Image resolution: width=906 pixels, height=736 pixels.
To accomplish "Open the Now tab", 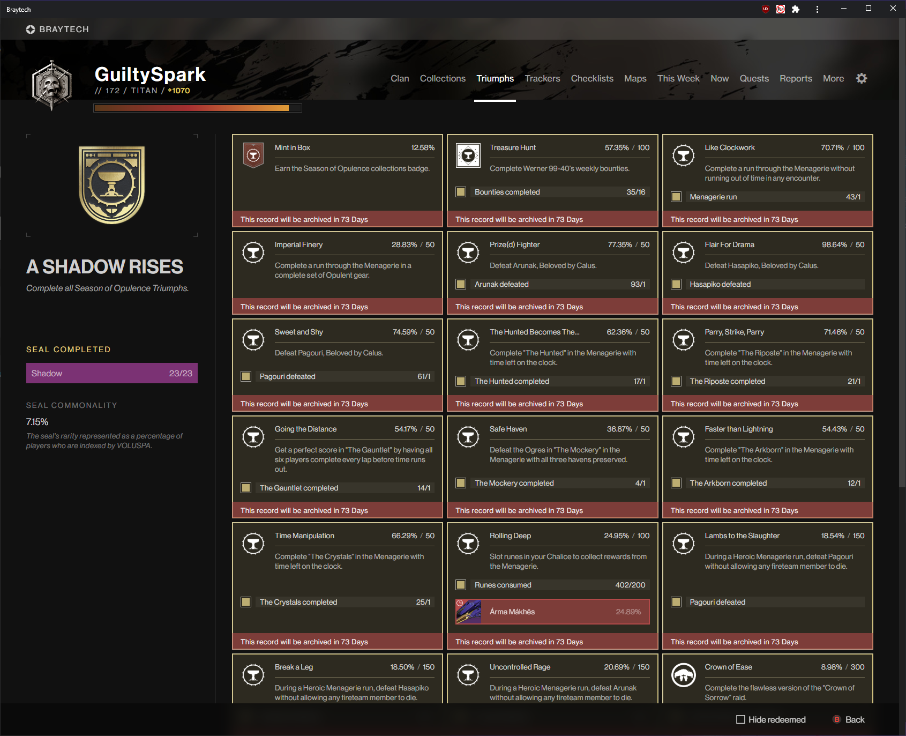I will [x=720, y=78].
